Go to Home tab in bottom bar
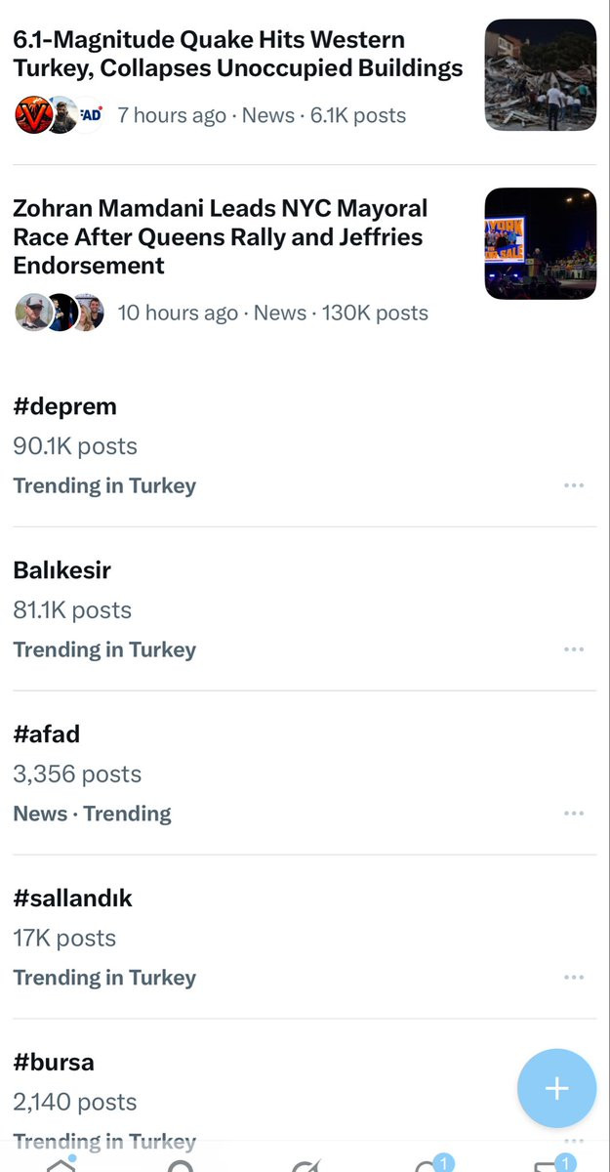The image size is (610, 1172). (61, 1162)
